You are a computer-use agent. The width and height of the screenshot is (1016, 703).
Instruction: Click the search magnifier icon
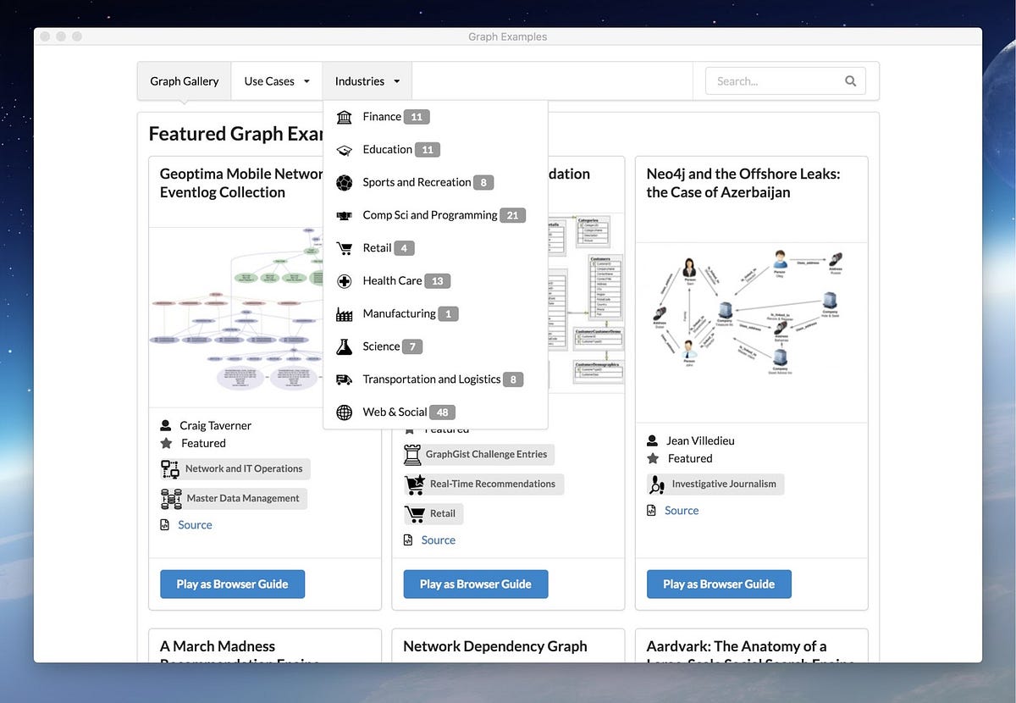point(850,80)
